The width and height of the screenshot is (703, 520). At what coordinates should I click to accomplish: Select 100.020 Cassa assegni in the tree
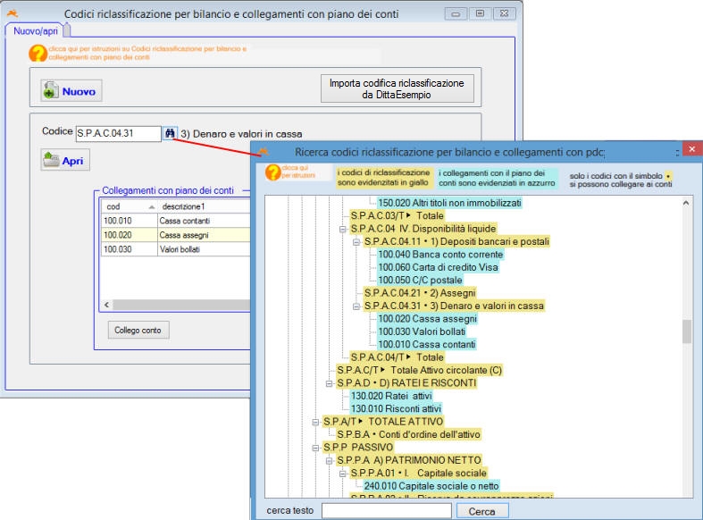point(428,319)
